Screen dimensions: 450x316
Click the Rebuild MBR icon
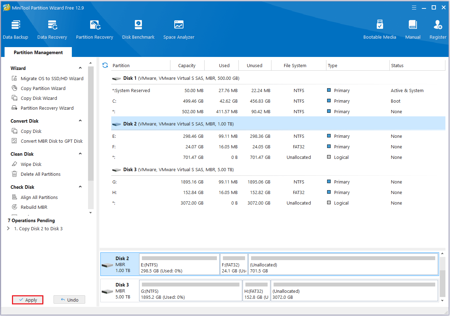click(14, 207)
